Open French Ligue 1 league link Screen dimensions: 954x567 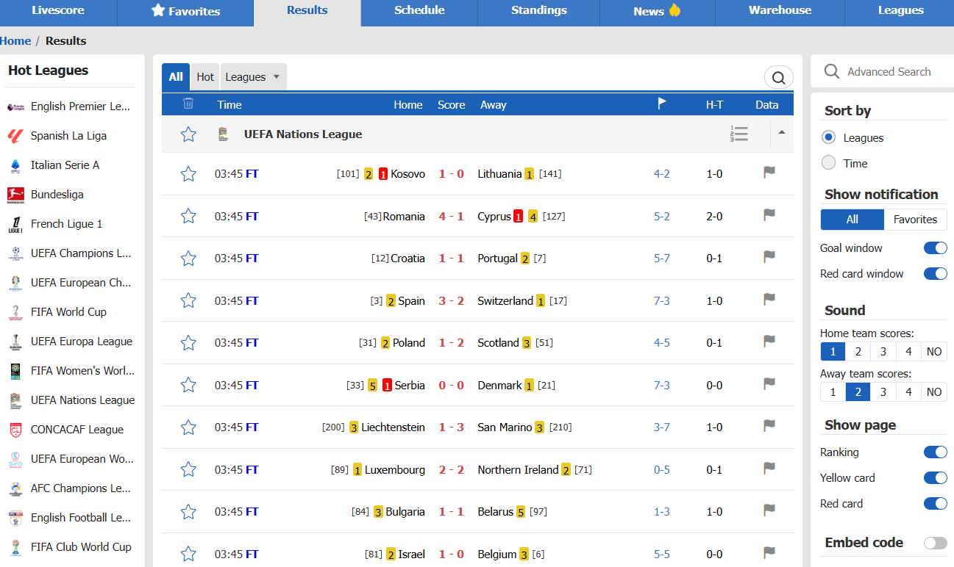[66, 224]
